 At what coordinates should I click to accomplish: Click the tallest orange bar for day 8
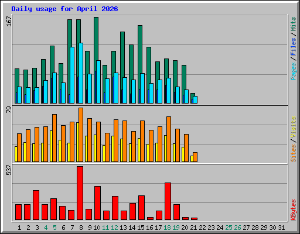tap(81, 135)
